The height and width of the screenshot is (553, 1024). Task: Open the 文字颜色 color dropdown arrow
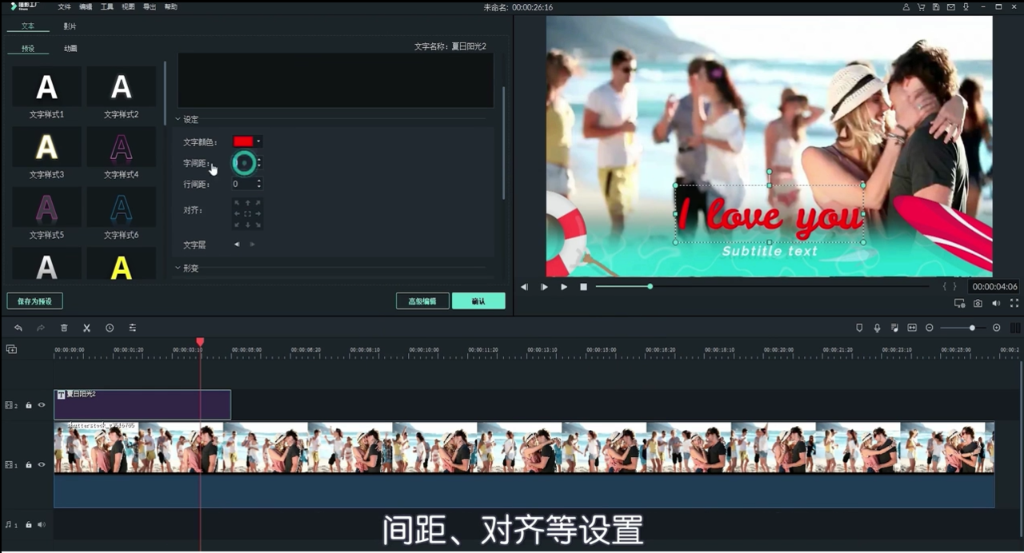(x=258, y=141)
